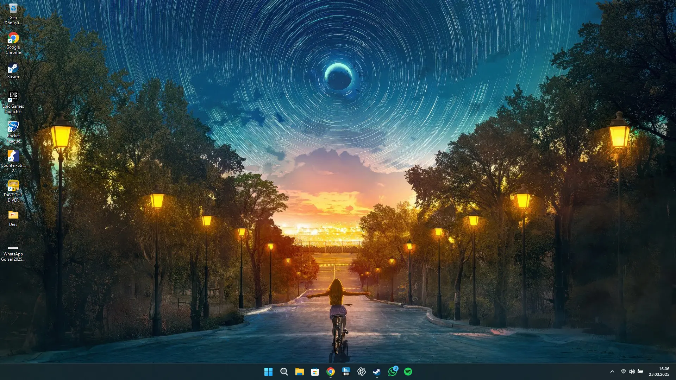Viewport: 676px width, 380px height.
Task: Select the Epic Games Launcher desktop shortcut
Action: click(x=13, y=103)
